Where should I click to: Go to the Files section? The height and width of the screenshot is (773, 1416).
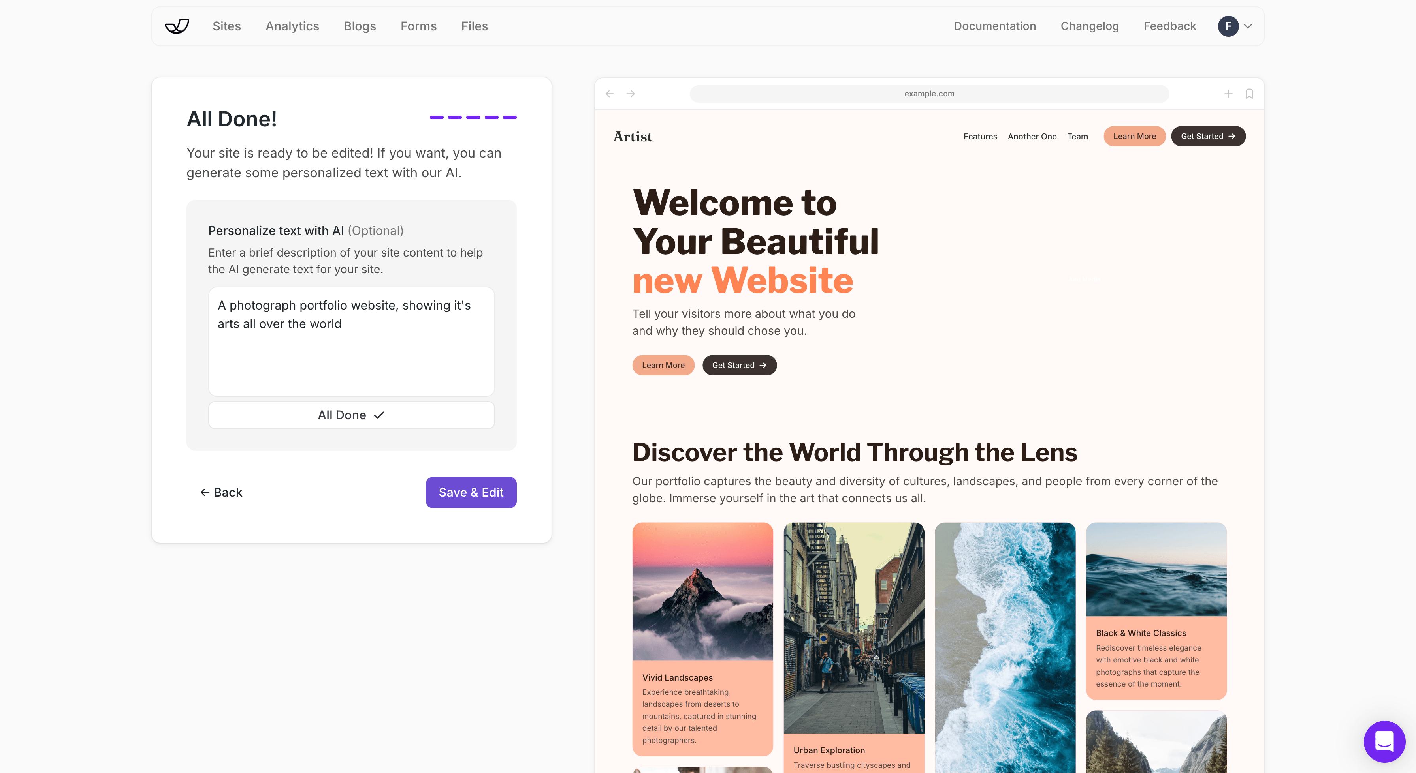coord(475,26)
